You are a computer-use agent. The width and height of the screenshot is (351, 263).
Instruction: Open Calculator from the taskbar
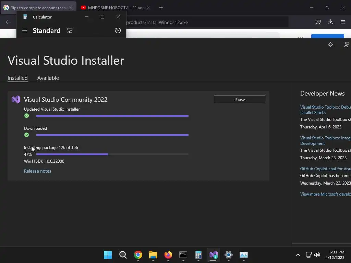(x=198, y=255)
